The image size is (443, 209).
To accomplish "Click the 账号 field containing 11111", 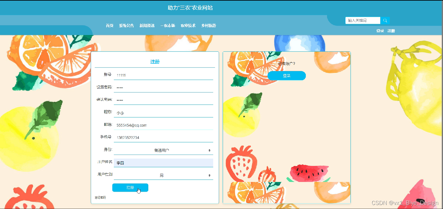I will pyautogui.click(x=163, y=75).
